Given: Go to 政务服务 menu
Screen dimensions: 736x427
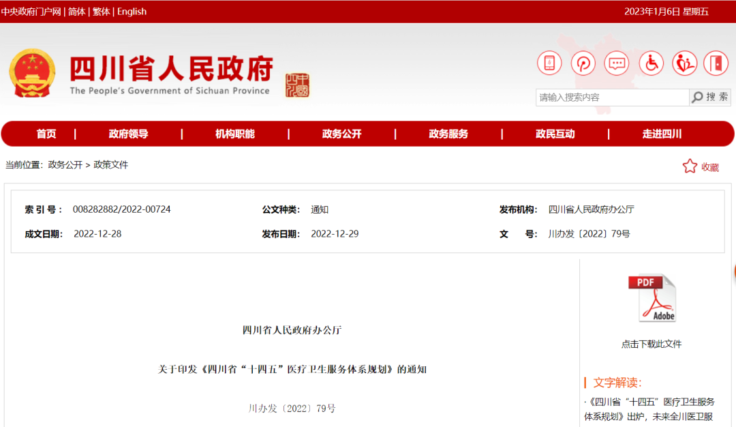Looking at the screenshot, I should pos(448,134).
